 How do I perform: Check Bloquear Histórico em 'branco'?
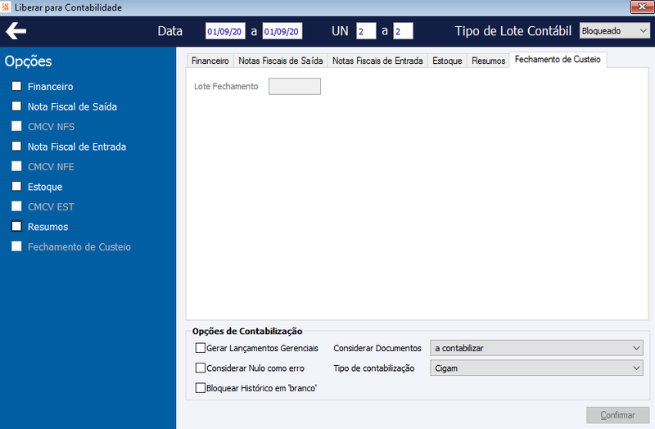pyautogui.click(x=201, y=387)
